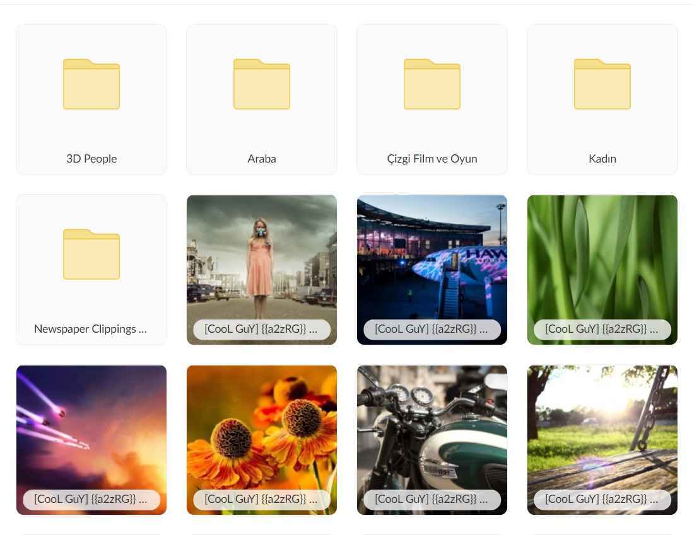This screenshot has height=535, width=692.
Task: Select the "Araba" folder label
Action: coord(262,159)
